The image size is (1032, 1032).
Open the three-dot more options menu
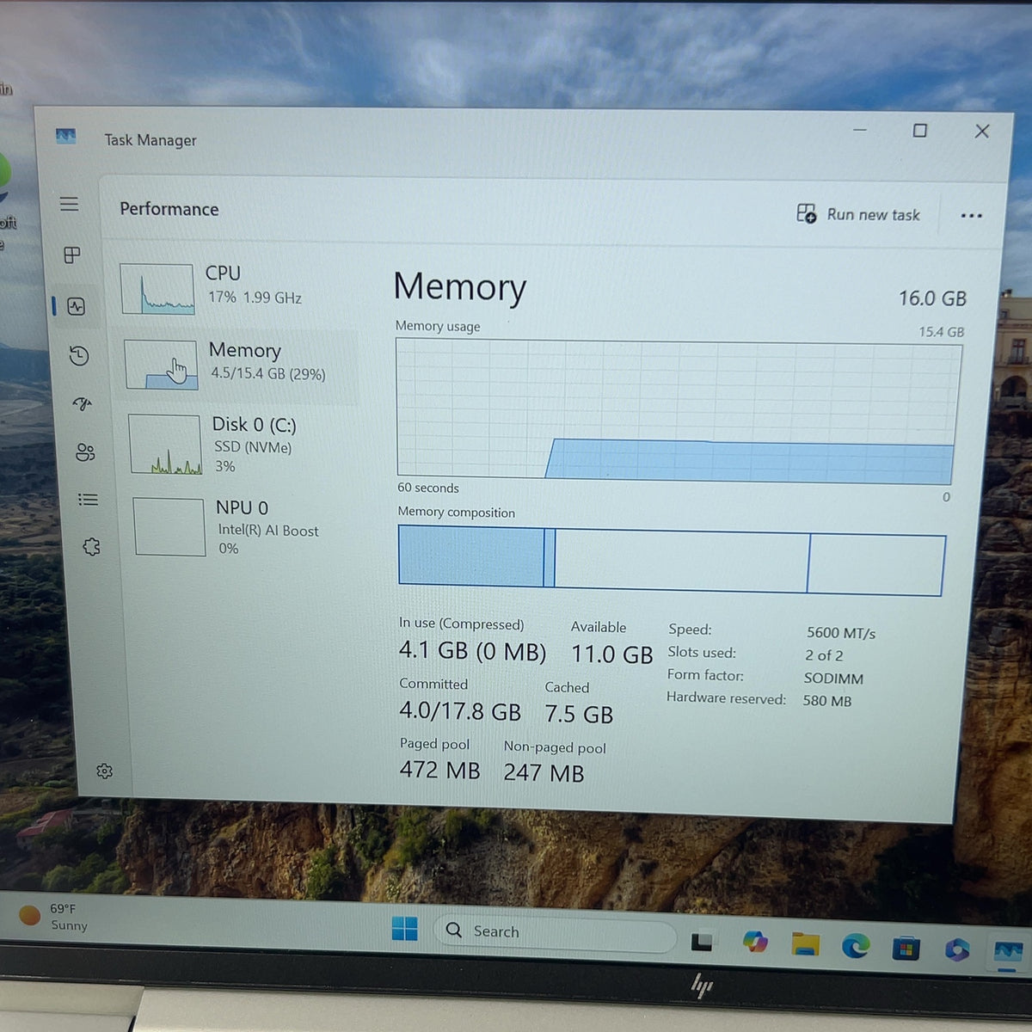pos(971,216)
